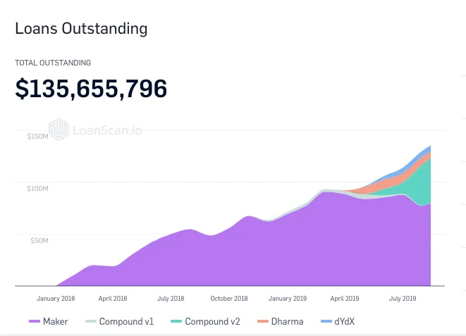Click the purple Maker legend swatch
This screenshot has height=336, width=466.
point(35,321)
